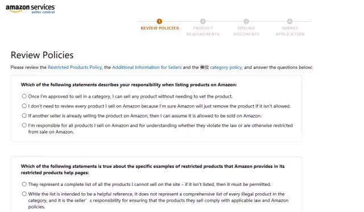Select 'Once I'm approved to sell' option

(24, 96)
